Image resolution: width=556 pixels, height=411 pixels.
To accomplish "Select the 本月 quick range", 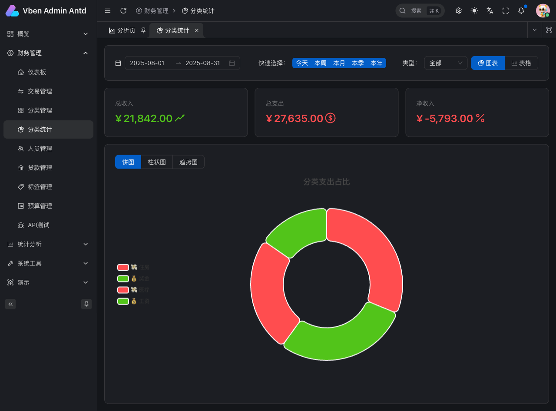I will (339, 63).
